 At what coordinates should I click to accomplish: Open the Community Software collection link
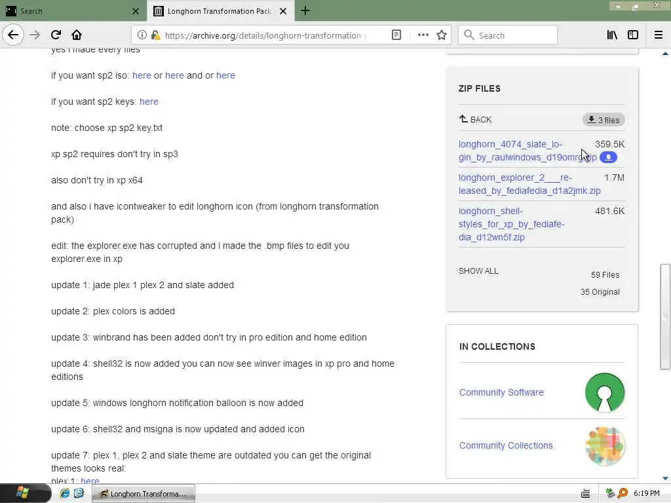click(501, 392)
